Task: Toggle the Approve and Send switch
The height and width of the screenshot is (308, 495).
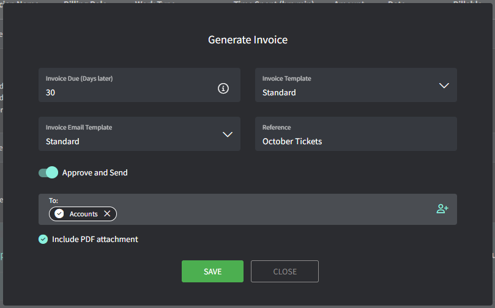Action: point(48,172)
